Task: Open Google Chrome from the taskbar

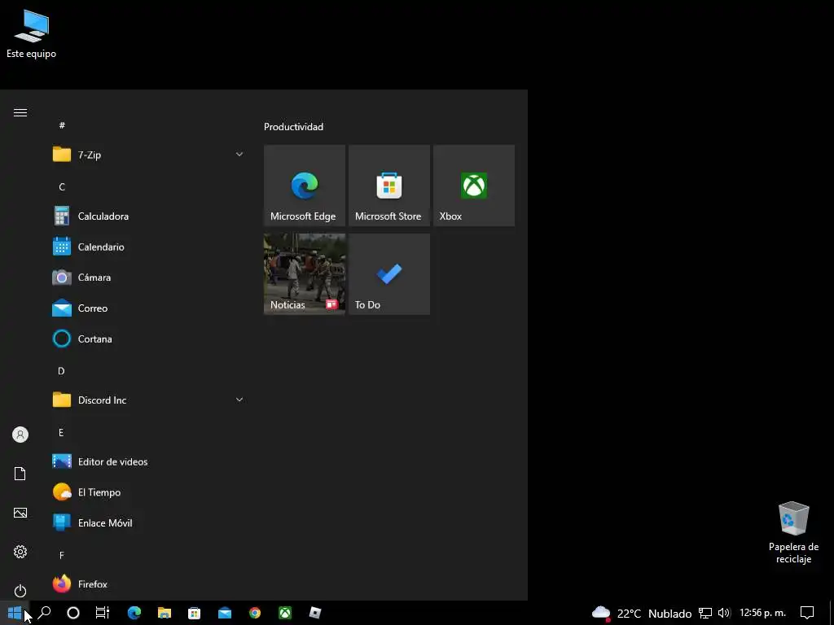Action: pyautogui.click(x=255, y=613)
